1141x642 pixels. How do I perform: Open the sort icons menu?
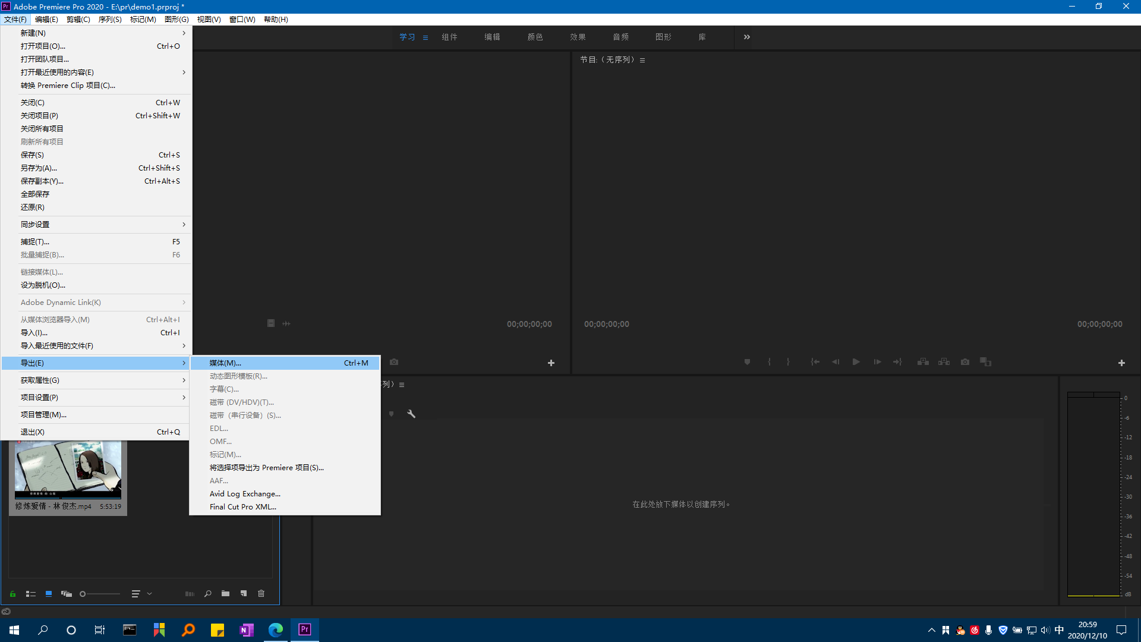point(135,594)
